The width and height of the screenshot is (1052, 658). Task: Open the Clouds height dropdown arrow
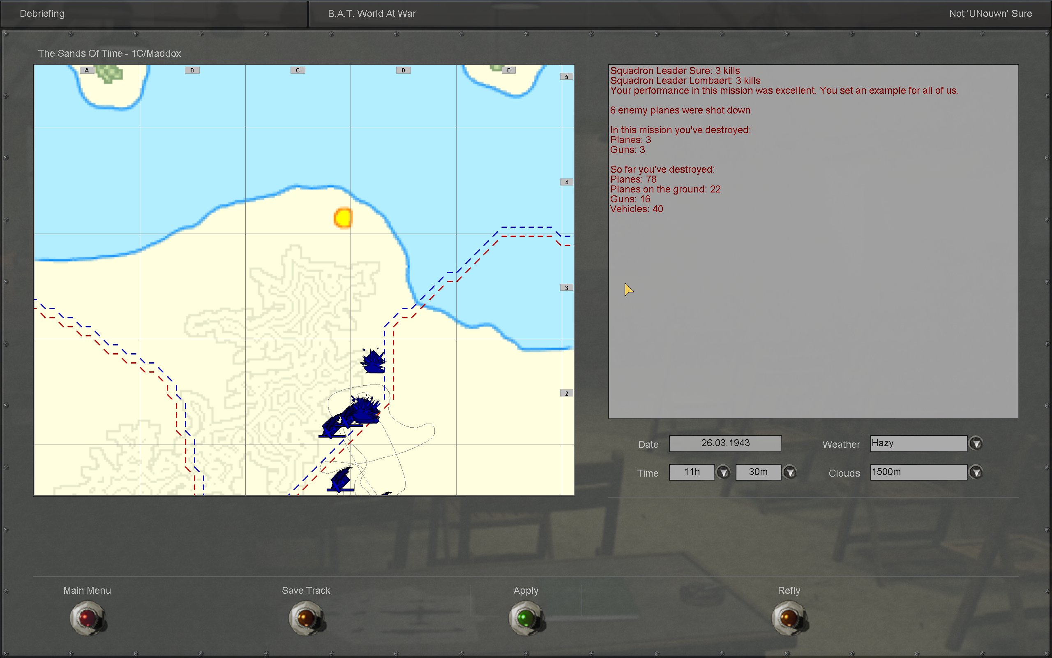[976, 472]
